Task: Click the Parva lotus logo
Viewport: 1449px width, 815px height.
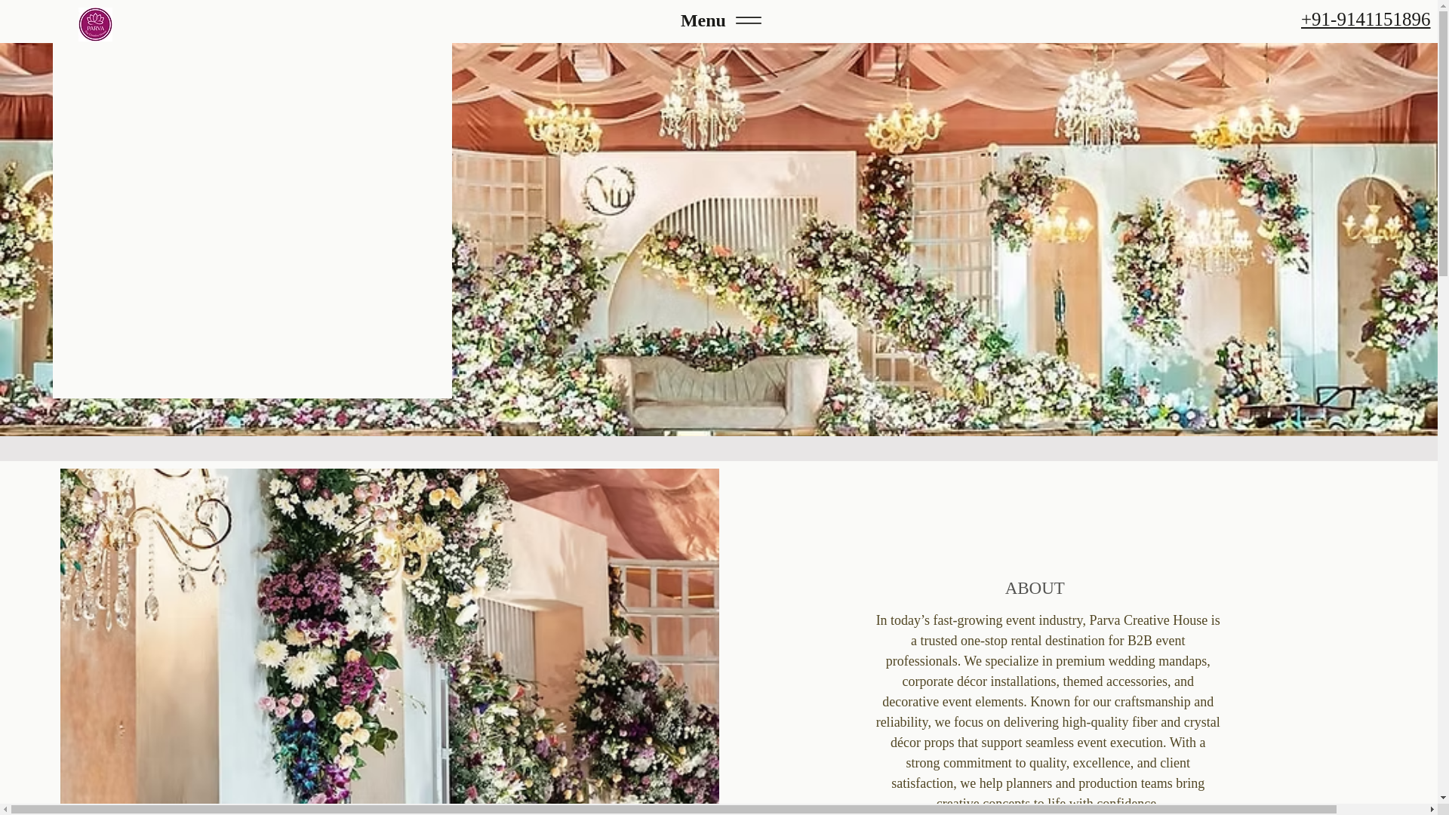Action: [x=95, y=24]
